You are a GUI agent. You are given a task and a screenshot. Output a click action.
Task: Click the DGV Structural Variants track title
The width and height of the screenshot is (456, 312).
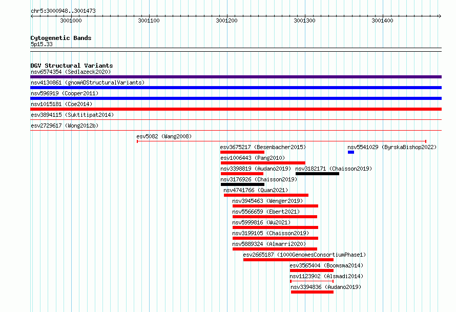[72, 66]
